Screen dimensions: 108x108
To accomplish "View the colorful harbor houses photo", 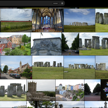I will [70, 90].
